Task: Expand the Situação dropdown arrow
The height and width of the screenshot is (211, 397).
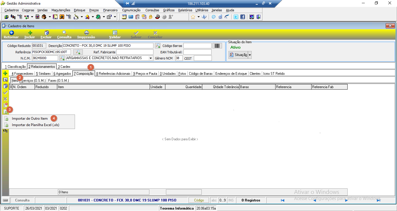Action: [250, 55]
